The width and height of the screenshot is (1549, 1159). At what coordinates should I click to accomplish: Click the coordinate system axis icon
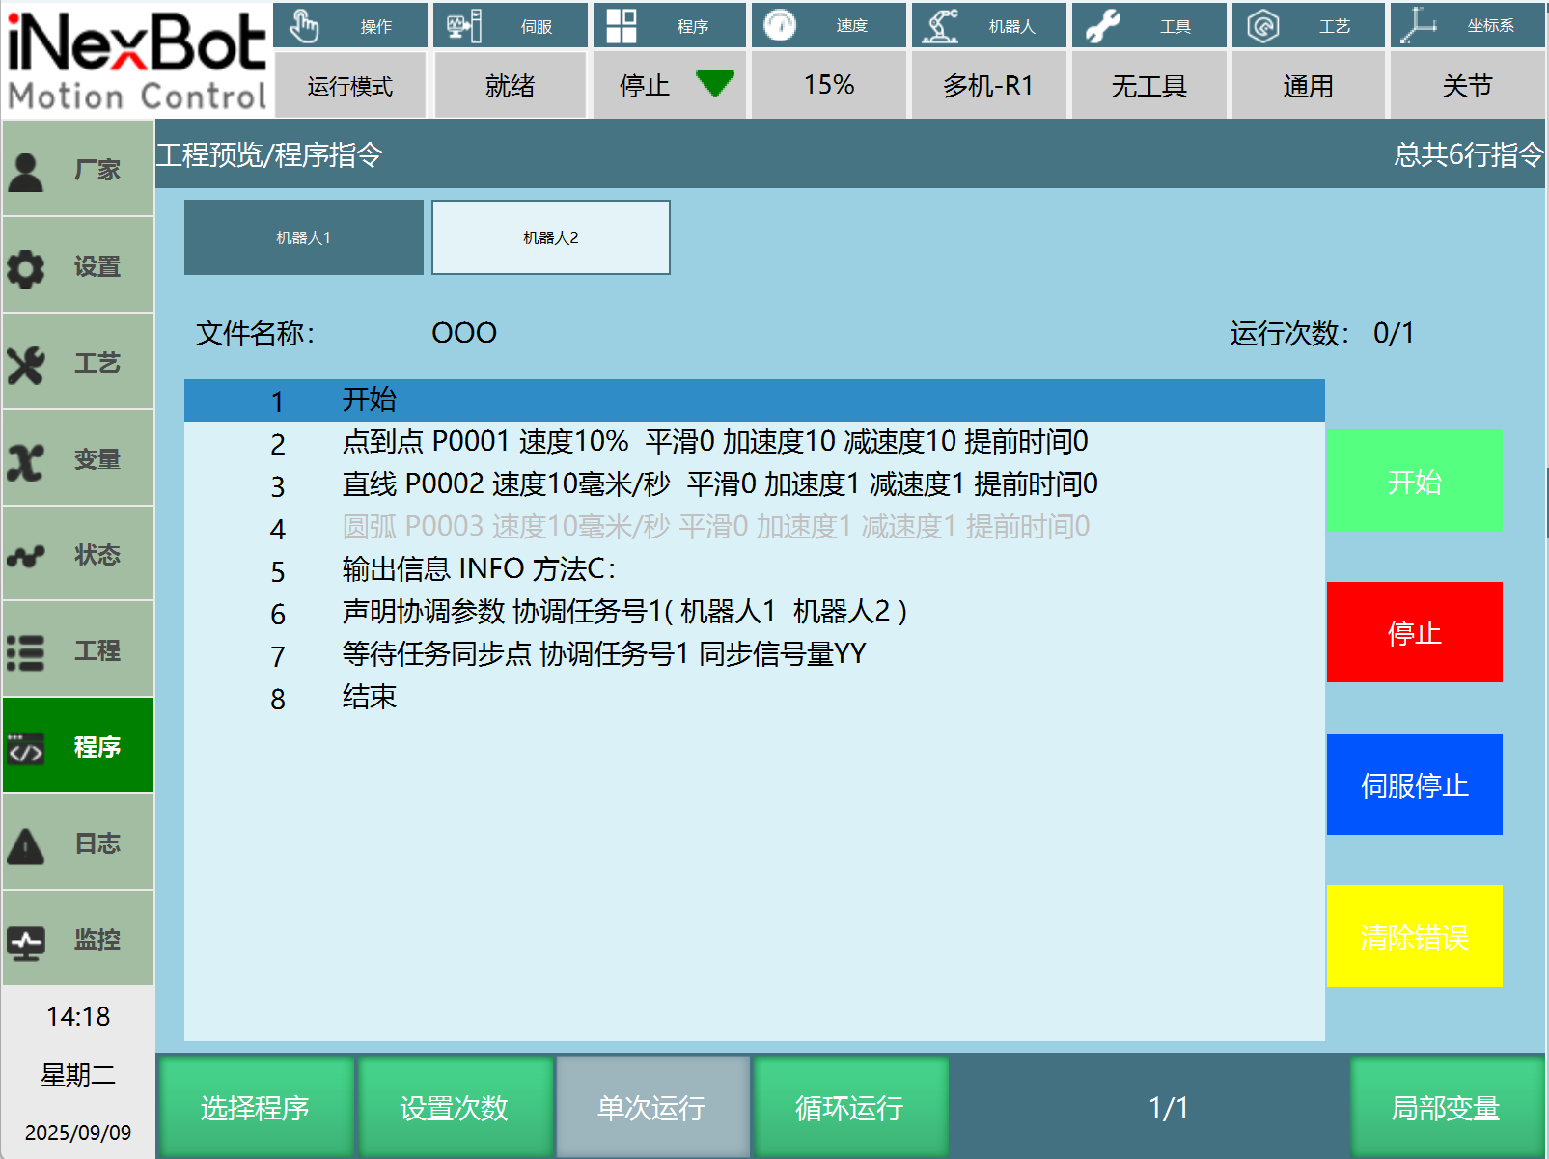[x=1419, y=26]
